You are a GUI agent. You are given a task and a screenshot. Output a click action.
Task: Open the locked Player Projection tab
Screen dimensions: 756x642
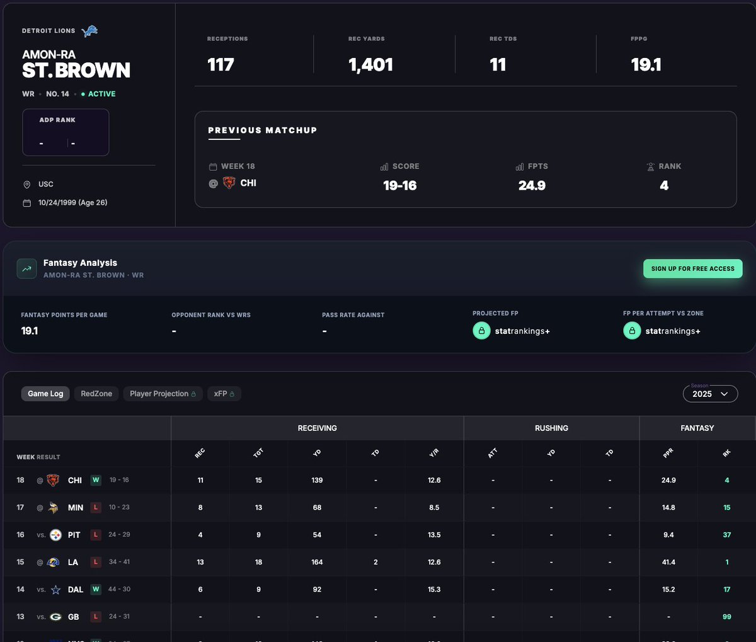click(x=163, y=394)
